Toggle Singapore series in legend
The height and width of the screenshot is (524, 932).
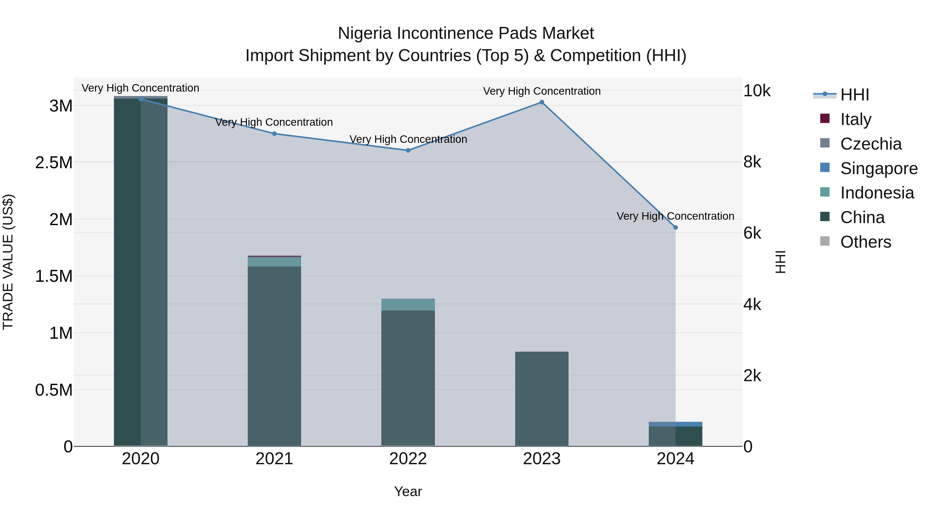(x=869, y=168)
